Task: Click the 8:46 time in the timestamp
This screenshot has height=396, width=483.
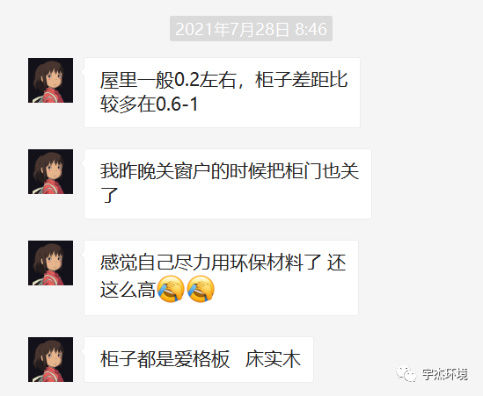Action: (311, 29)
